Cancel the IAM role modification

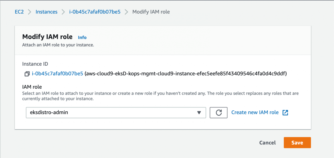pos(267,143)
